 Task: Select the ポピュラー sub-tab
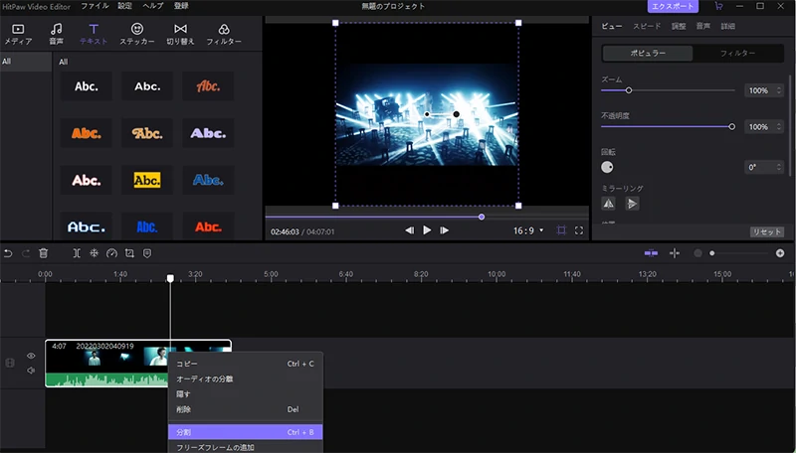pyautogui.click(x=648, y=54)
